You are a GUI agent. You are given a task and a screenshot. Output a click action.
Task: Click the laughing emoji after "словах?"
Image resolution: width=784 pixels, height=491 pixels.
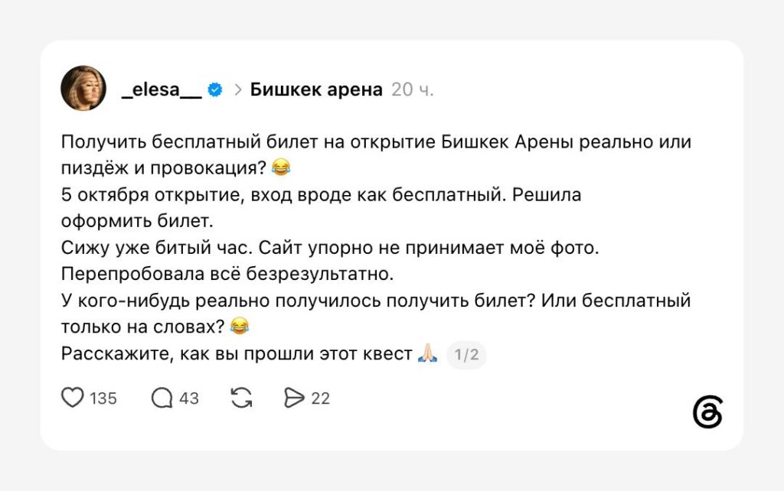coord(240,326)
